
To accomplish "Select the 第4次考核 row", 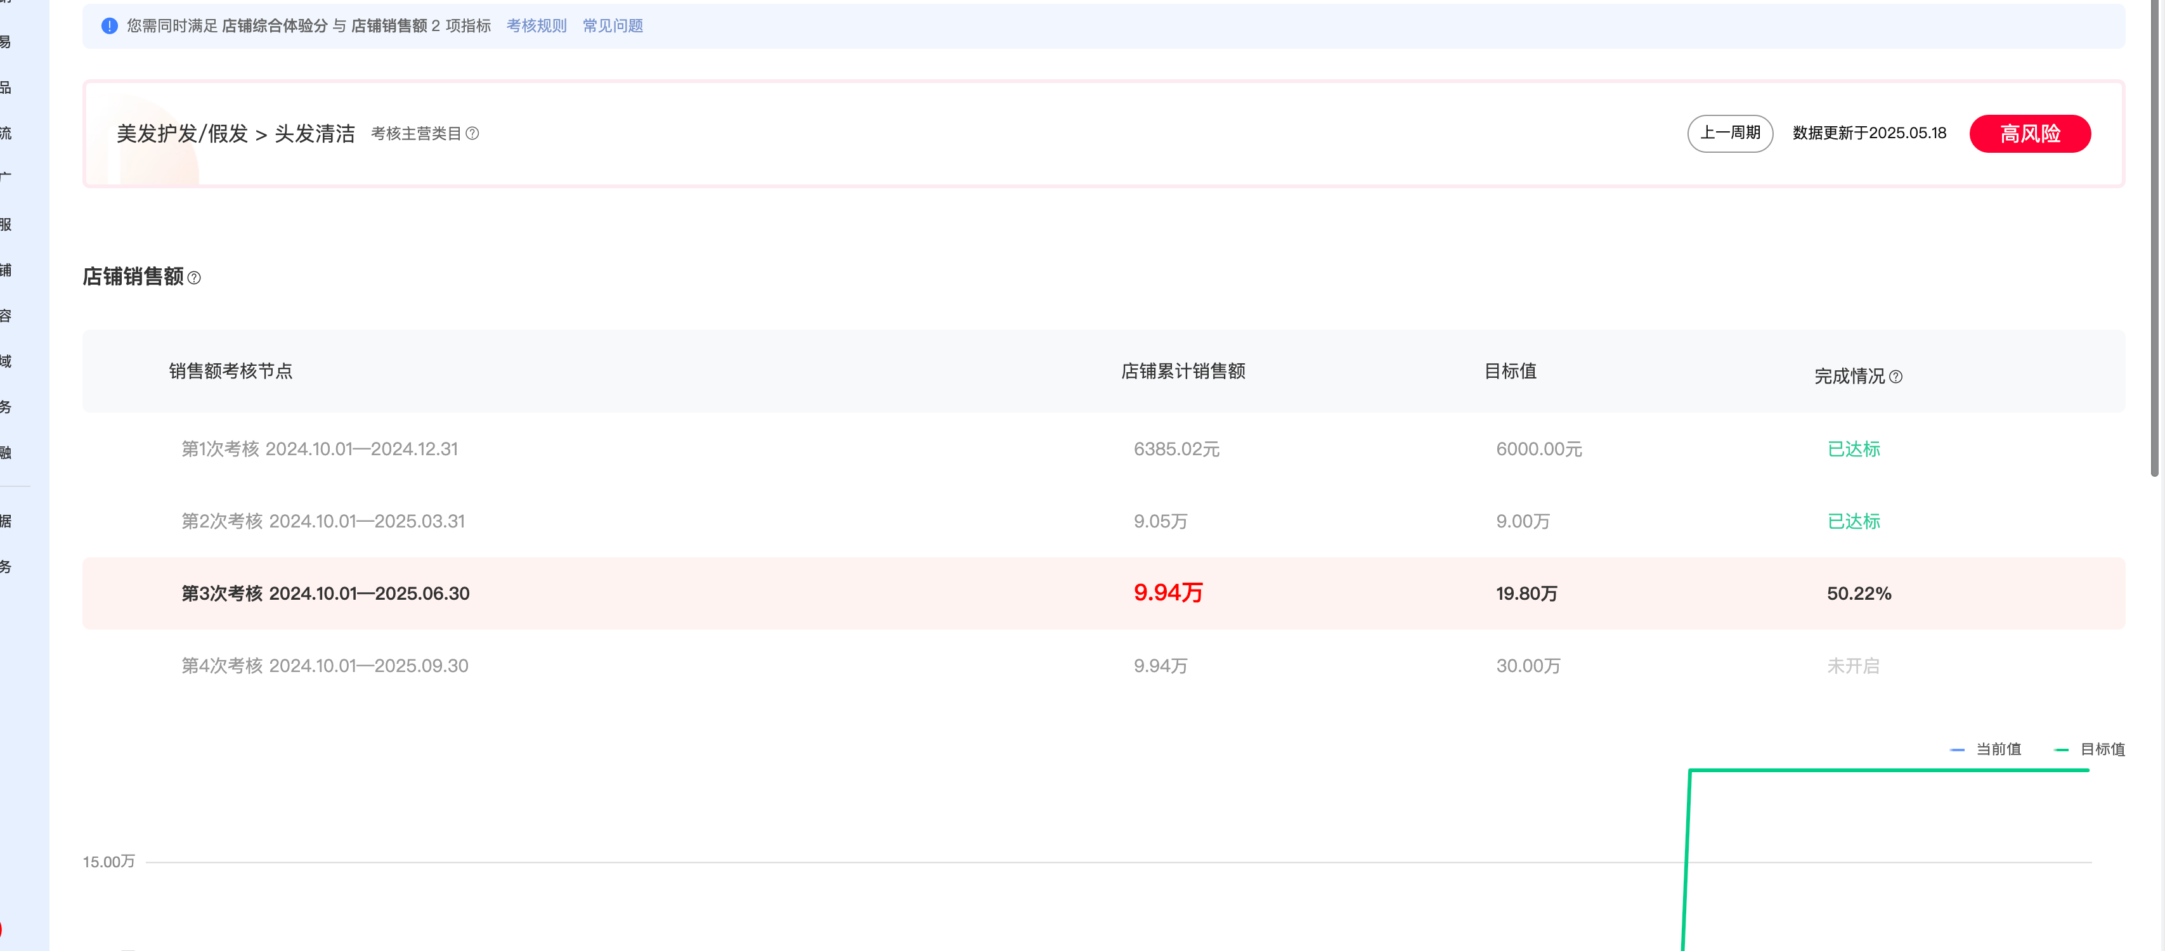I will pos(325,665).
